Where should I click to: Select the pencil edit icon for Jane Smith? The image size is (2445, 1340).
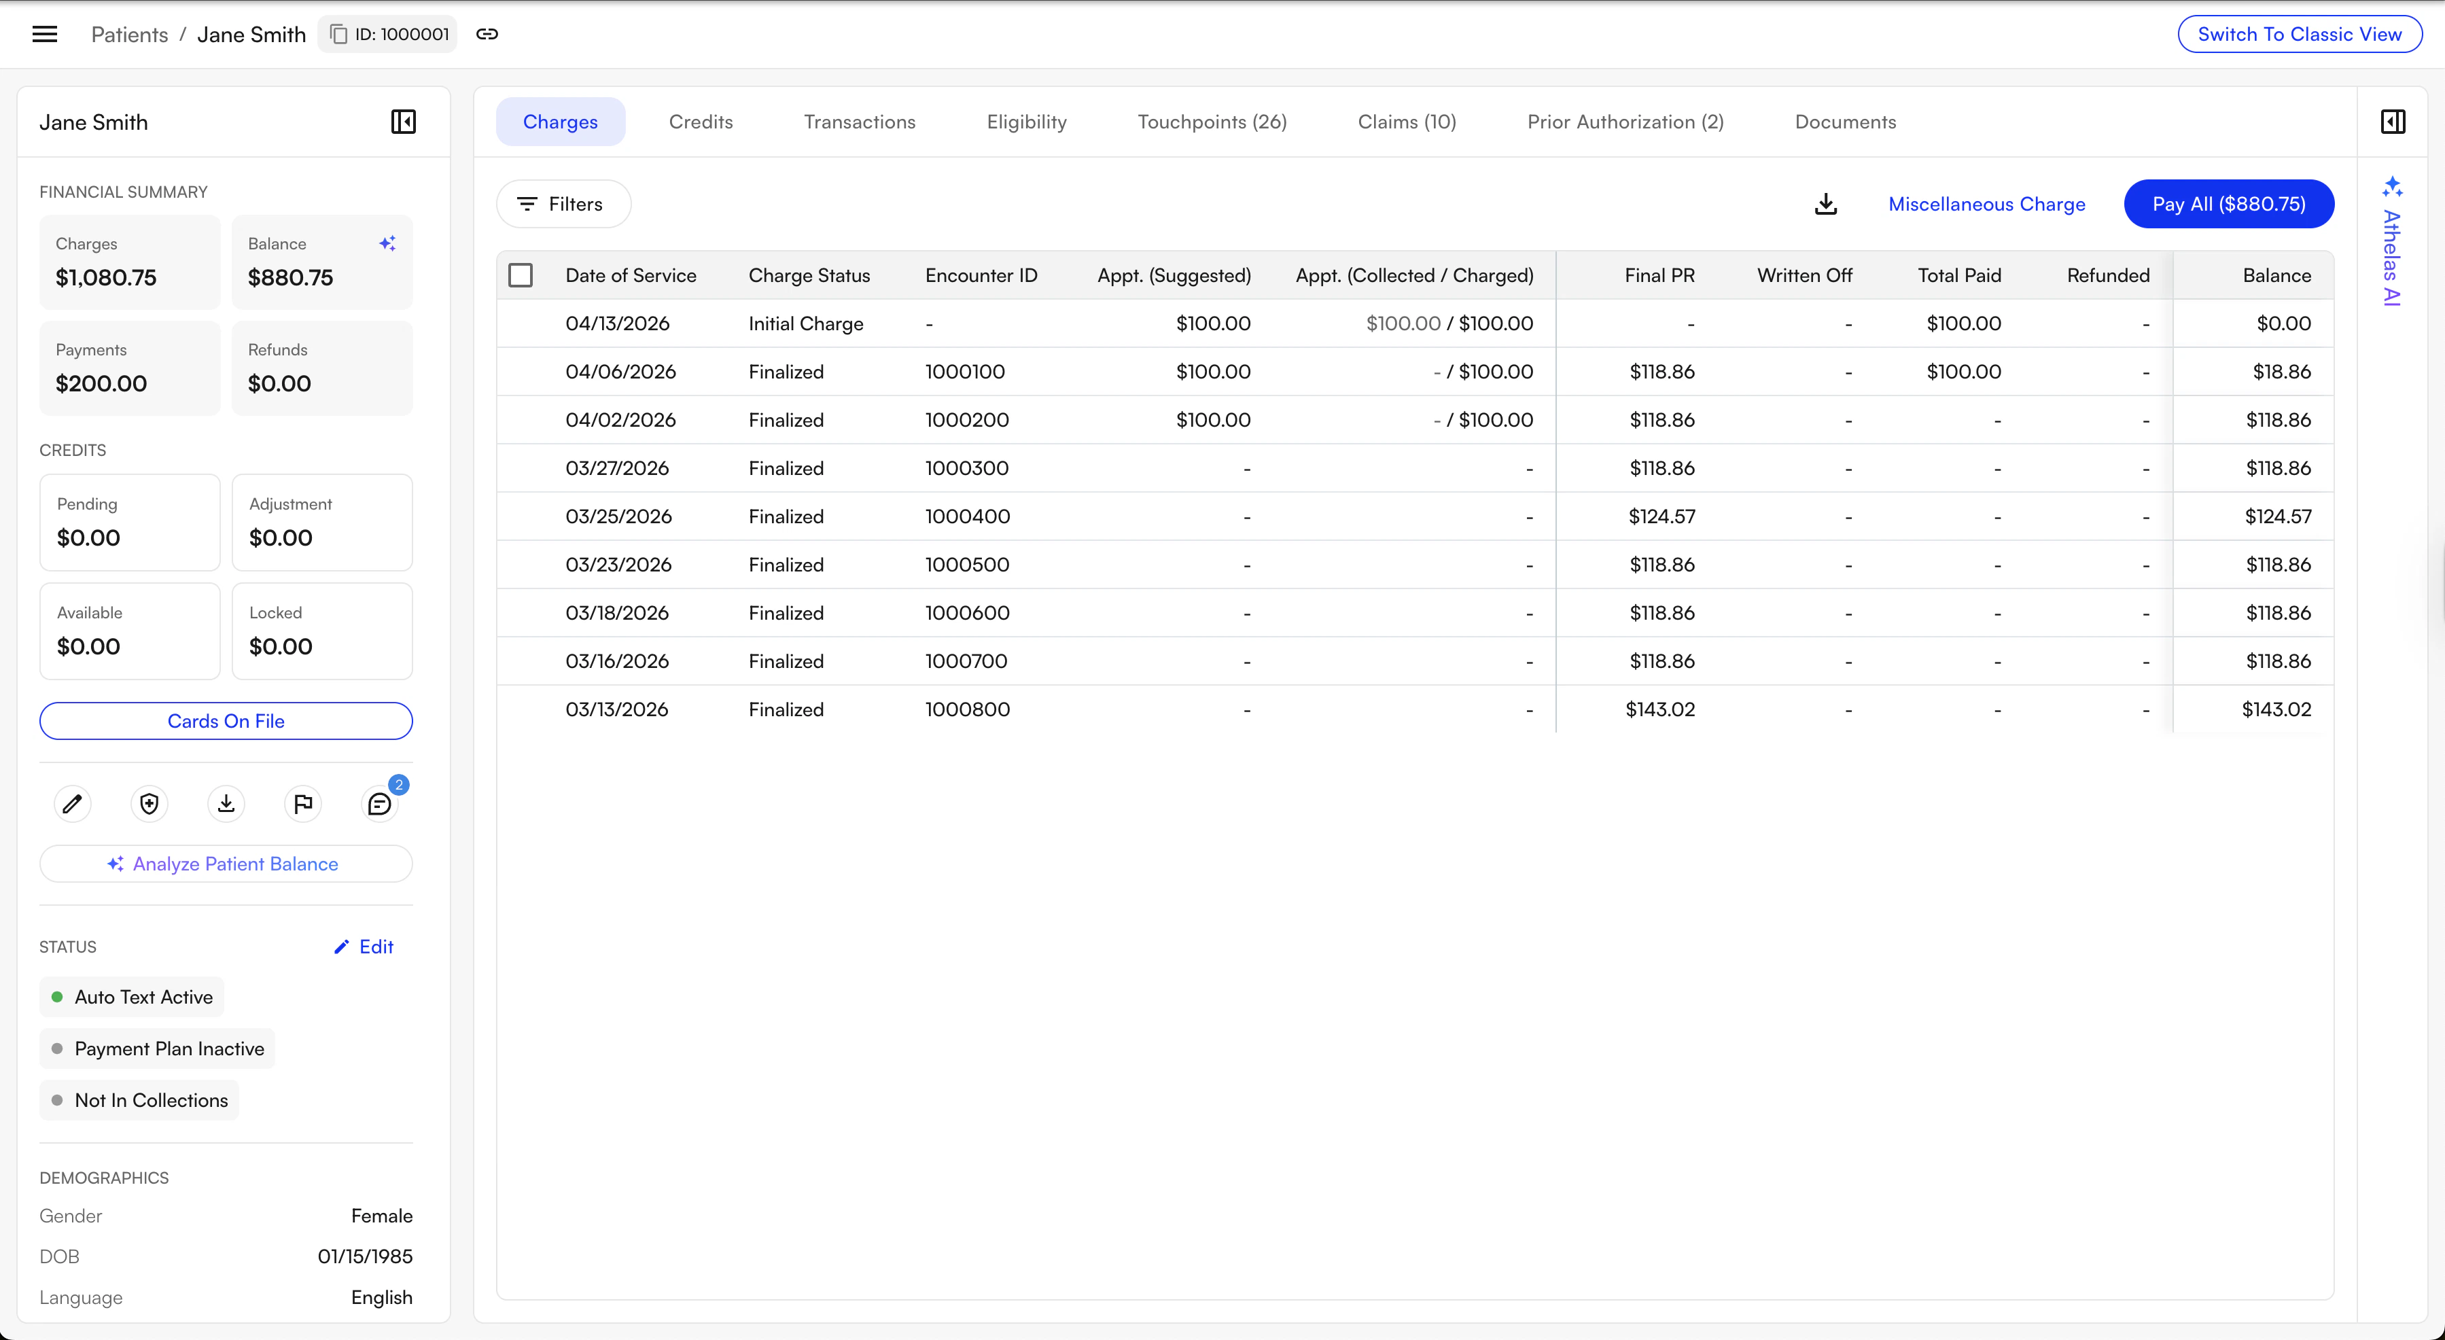pos(72,803)
